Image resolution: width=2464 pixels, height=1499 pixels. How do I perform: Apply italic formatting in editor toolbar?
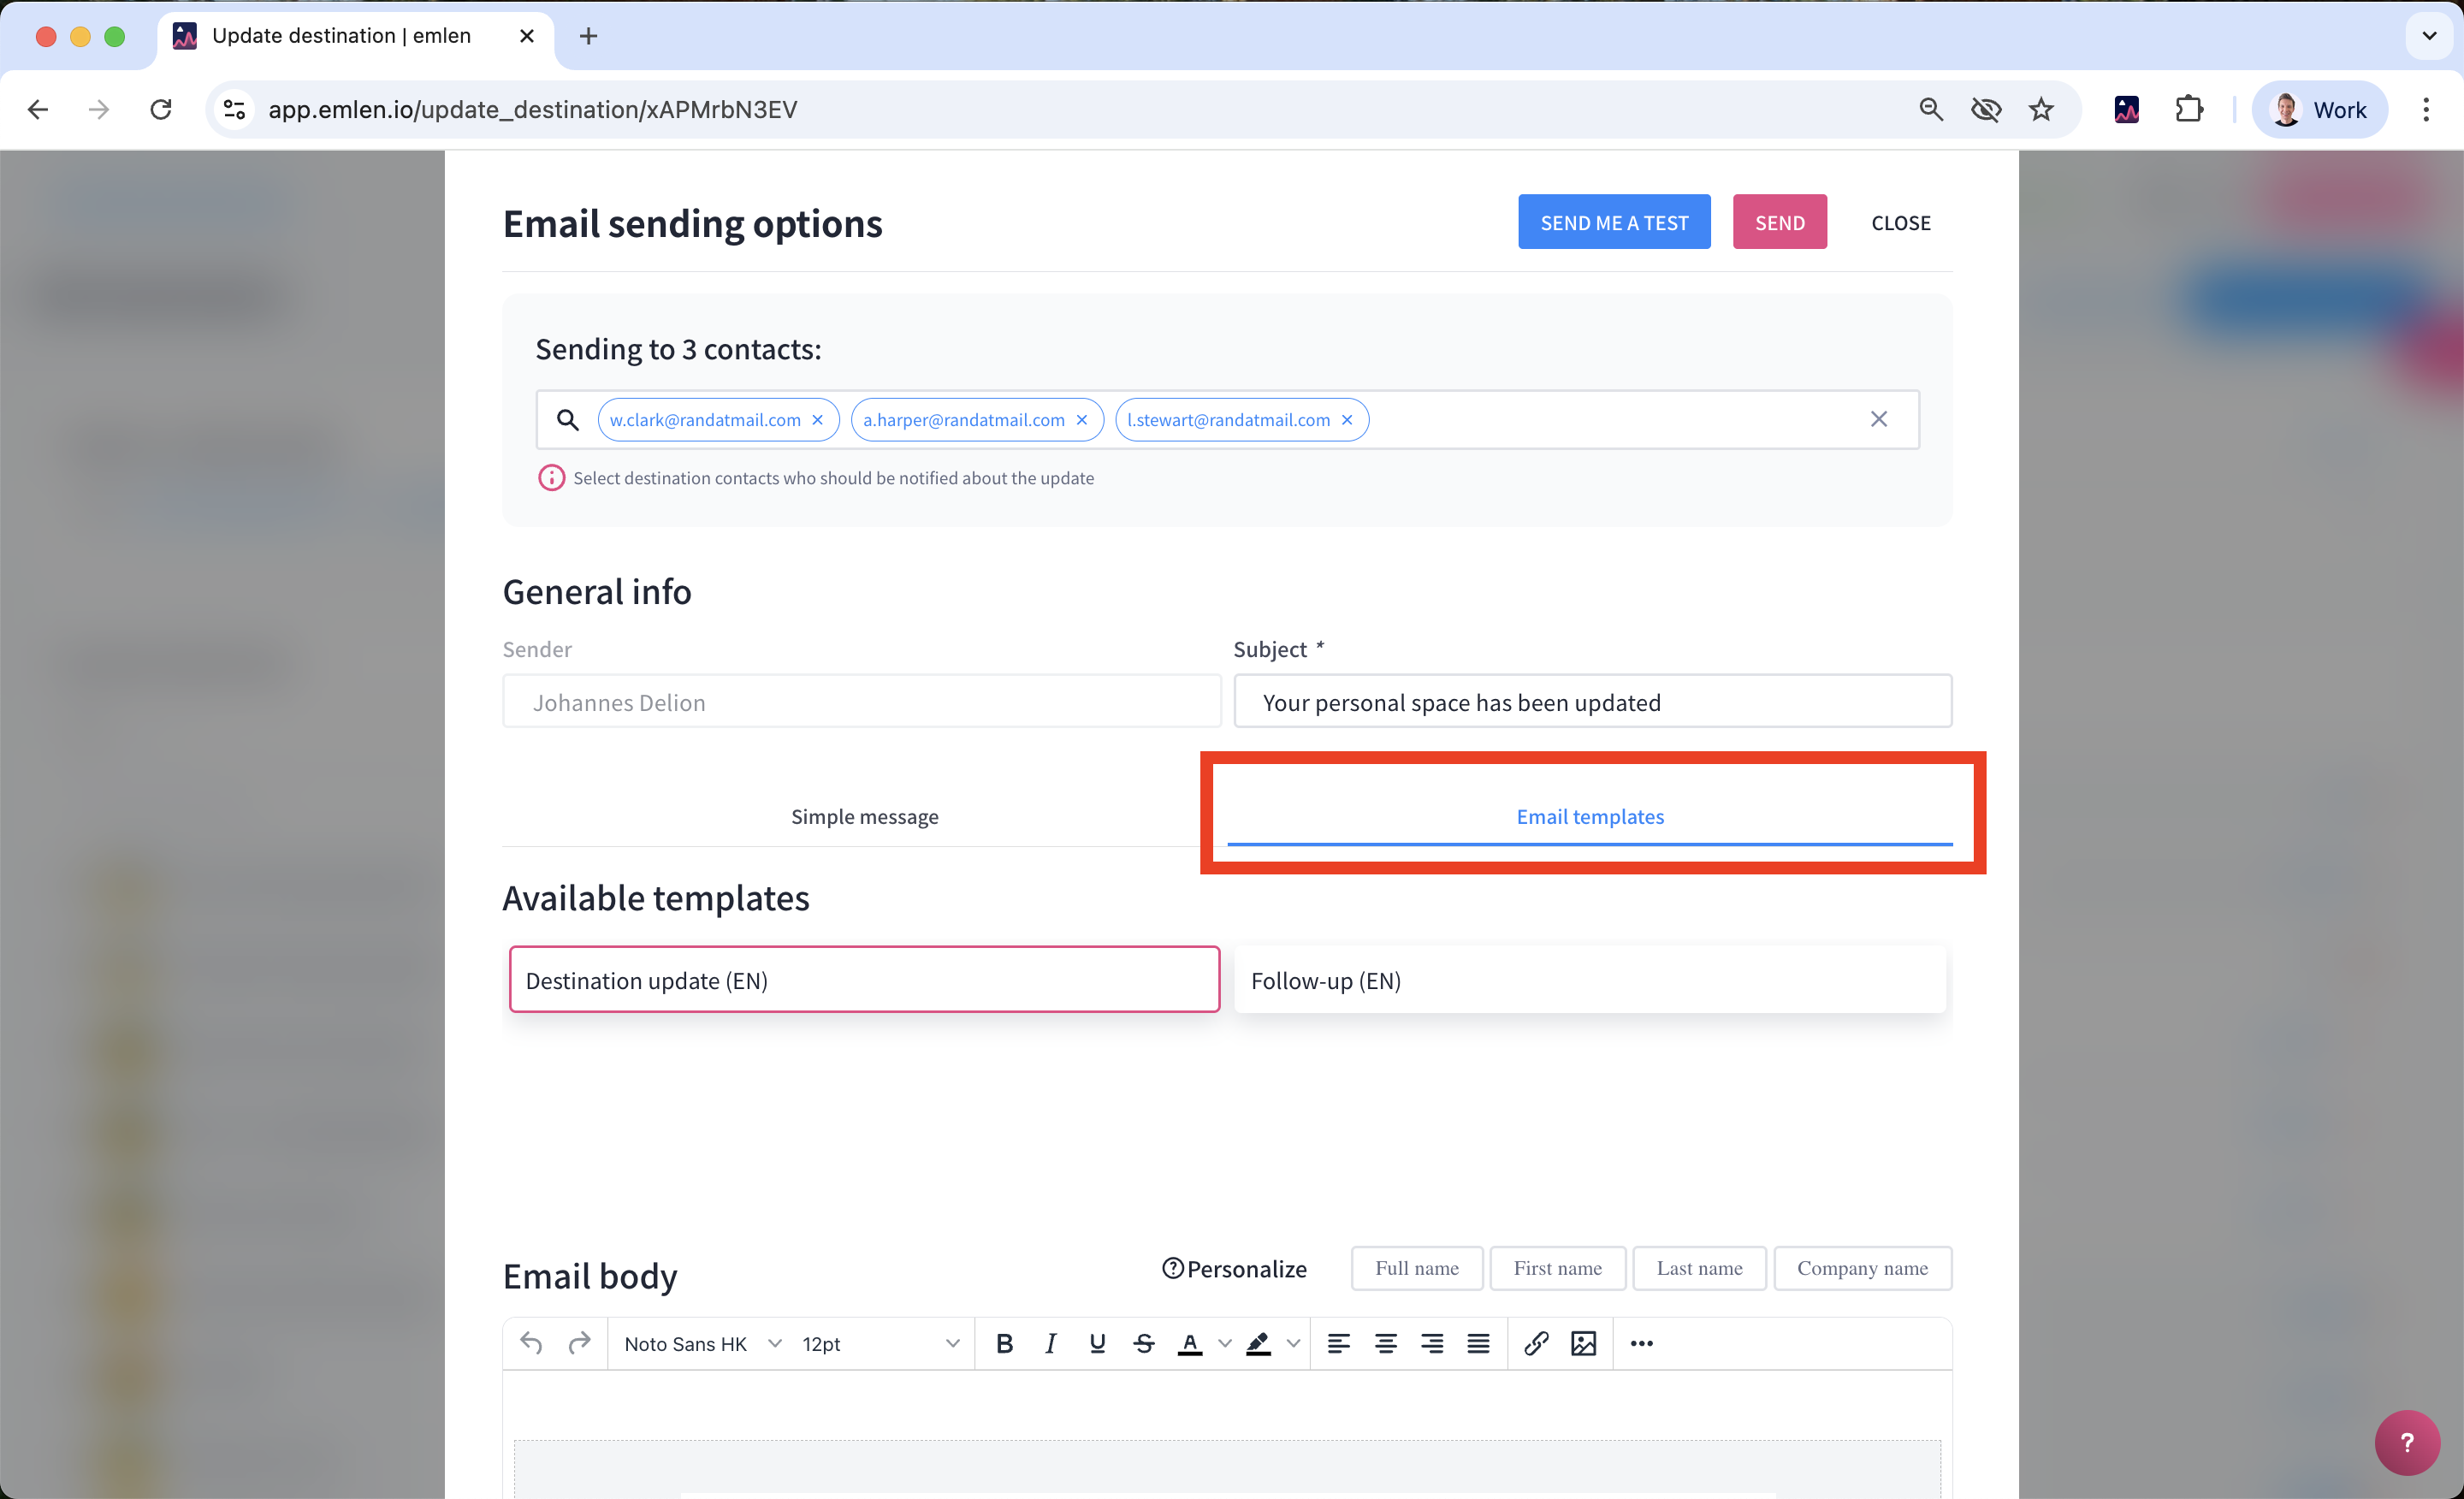1050,1343
